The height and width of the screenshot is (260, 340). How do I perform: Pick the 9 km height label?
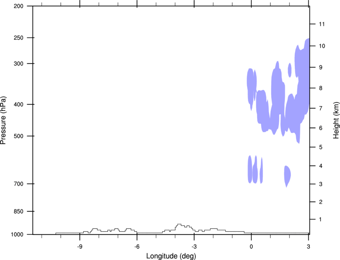tap(321, 67)
